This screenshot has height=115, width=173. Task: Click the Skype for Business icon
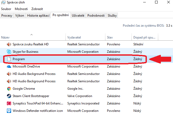[9, 52]
